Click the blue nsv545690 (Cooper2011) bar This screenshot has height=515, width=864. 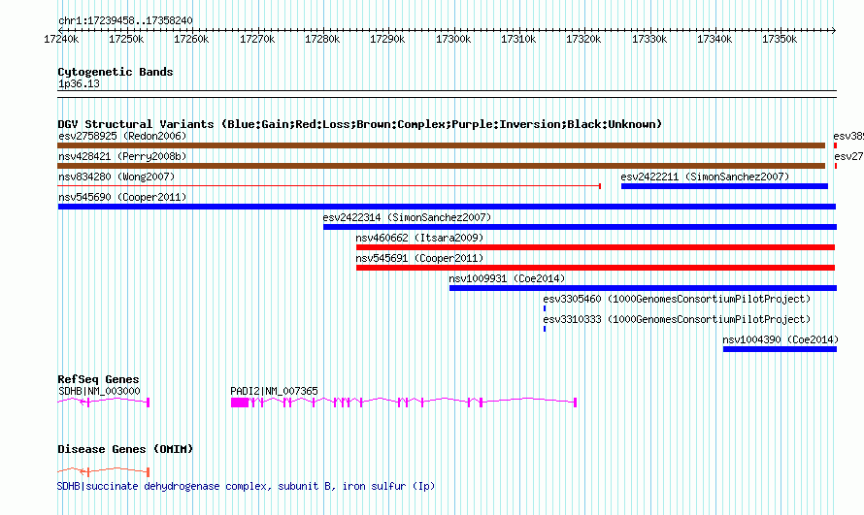point(447,207)
